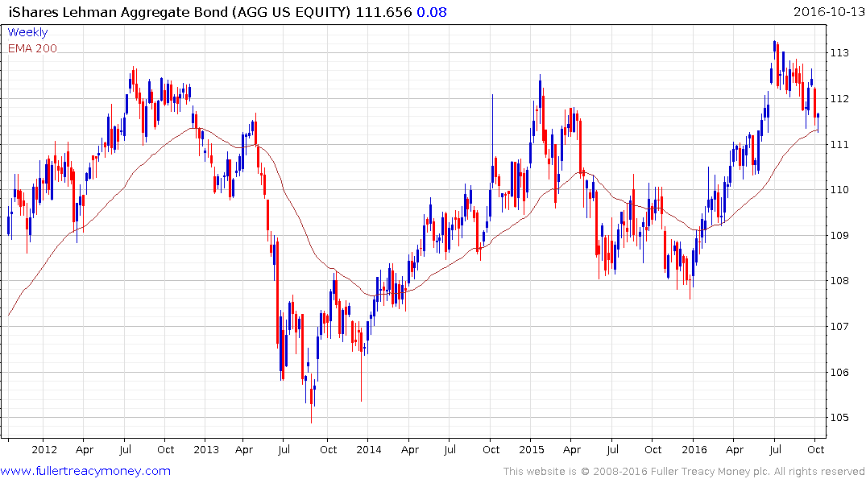Click the 113 price axis label

(839, 53)
